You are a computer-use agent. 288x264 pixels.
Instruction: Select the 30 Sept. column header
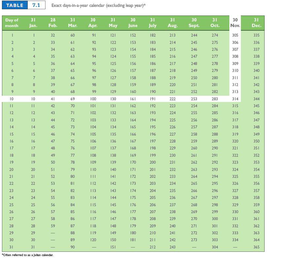[x=194, y=23]
